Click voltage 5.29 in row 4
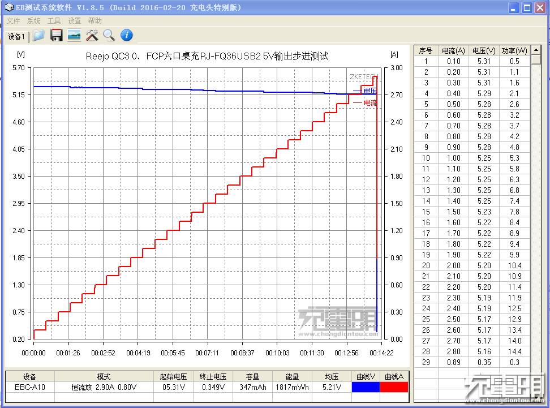The width and height of the screenshot is (550, 408). [x=484, y=94]
